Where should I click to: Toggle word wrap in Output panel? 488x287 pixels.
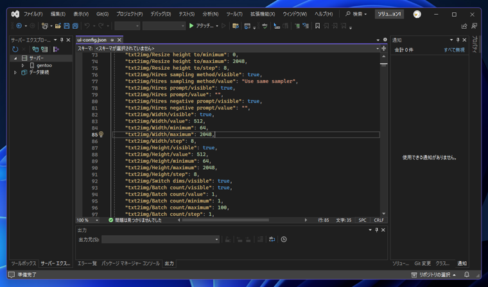272,239
